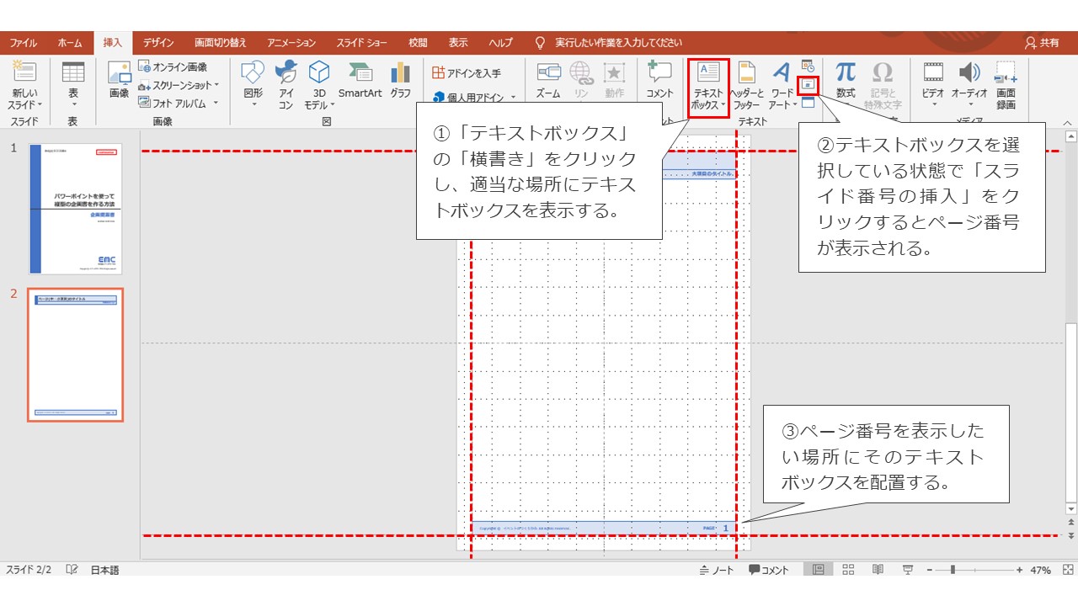Open ヘッダーとフッター (header and footer)

pos(747,86)
